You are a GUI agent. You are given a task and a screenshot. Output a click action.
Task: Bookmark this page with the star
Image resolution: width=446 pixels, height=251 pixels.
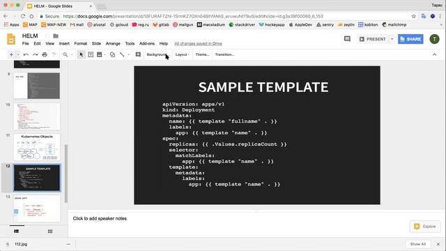[413, 16]
